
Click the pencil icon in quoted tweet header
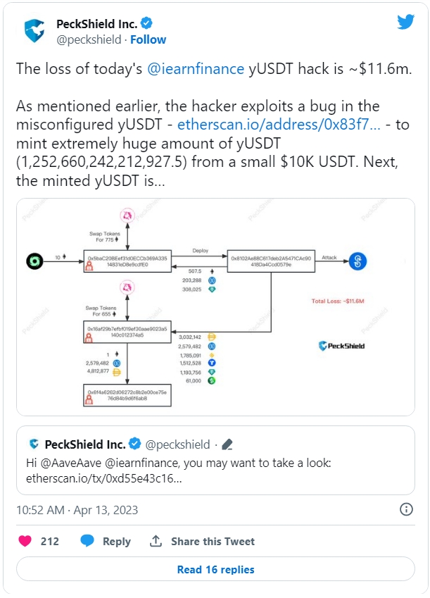(x=227, y=444)
